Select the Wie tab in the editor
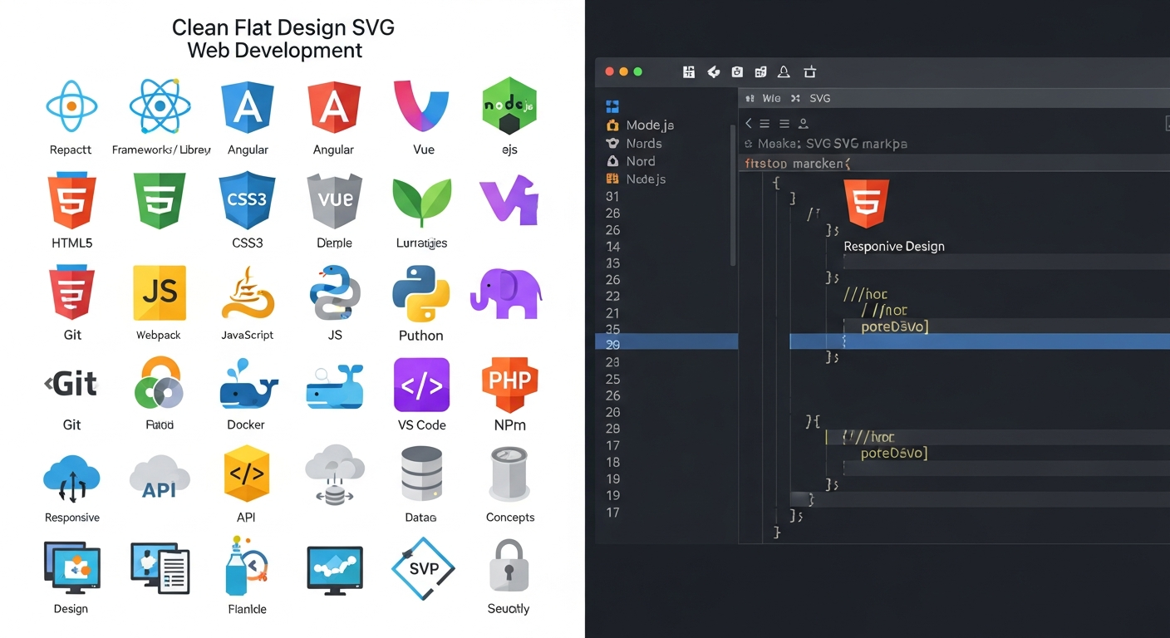 coord(771,98)
